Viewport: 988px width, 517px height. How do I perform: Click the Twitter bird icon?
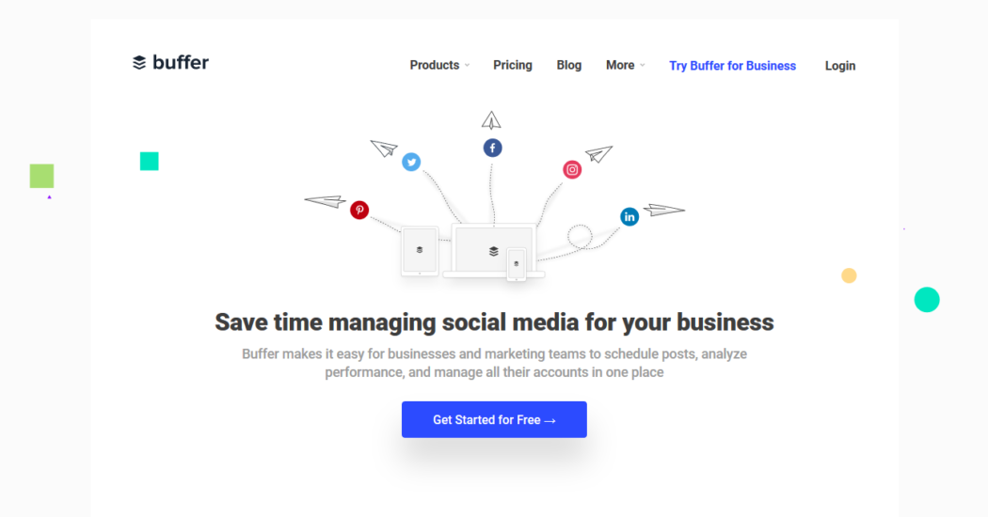click(411, 162)
